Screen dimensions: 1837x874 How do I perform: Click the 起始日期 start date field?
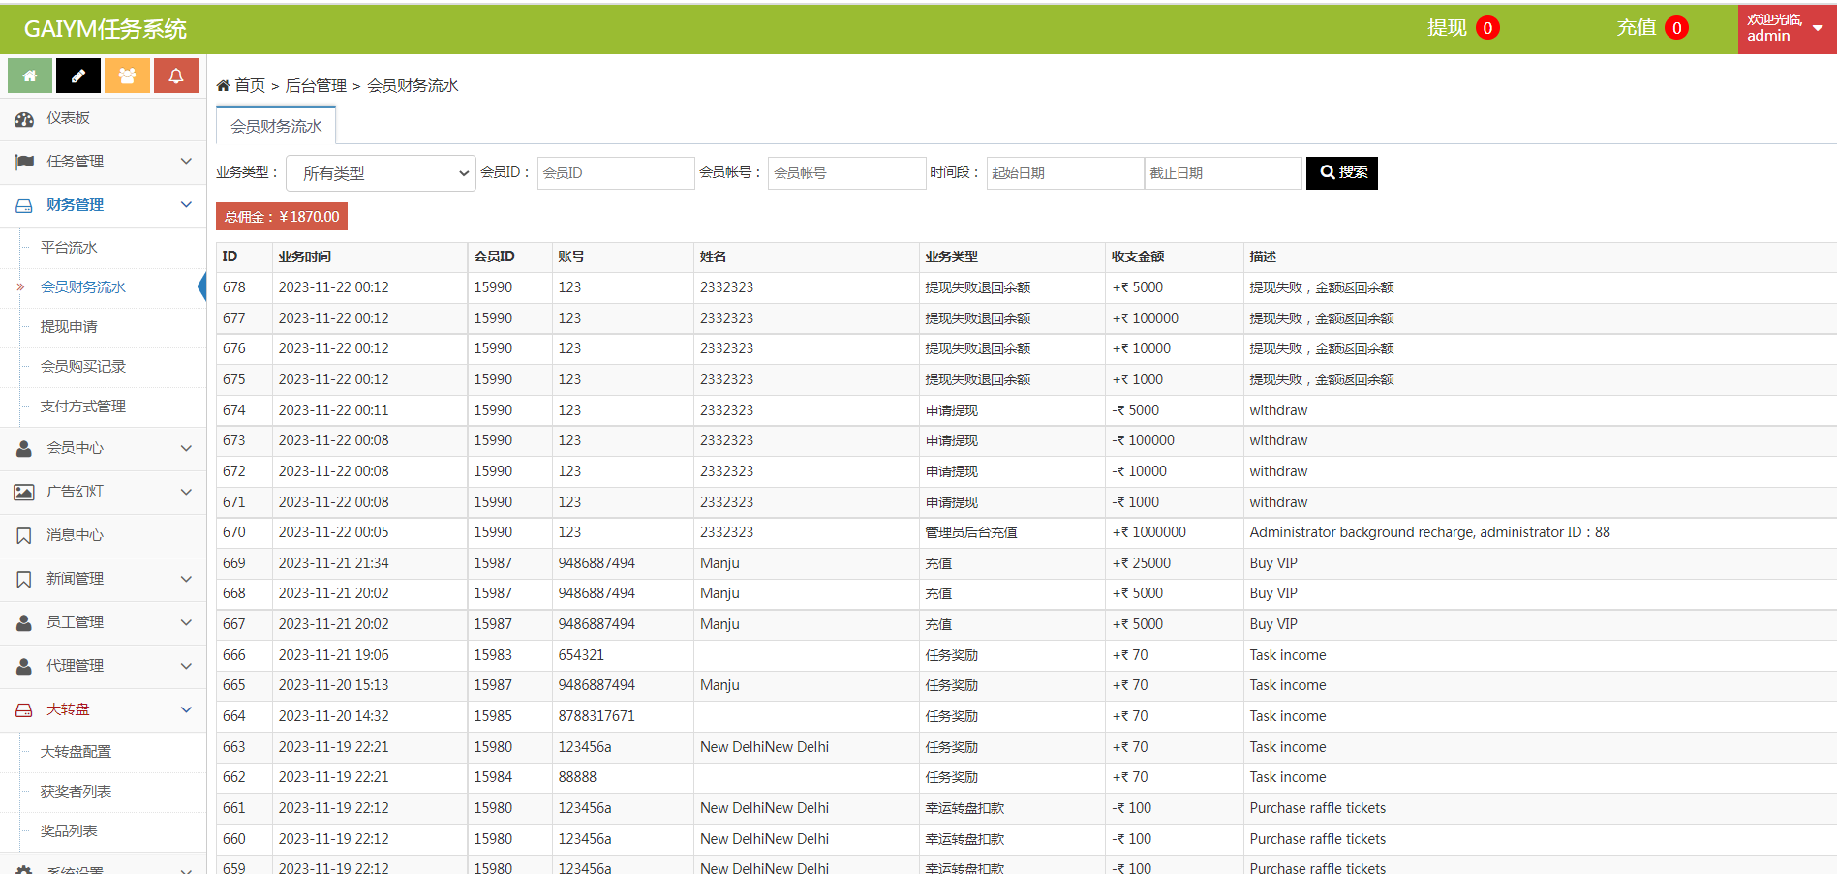pyautogui.click(x=1064, y=173)
